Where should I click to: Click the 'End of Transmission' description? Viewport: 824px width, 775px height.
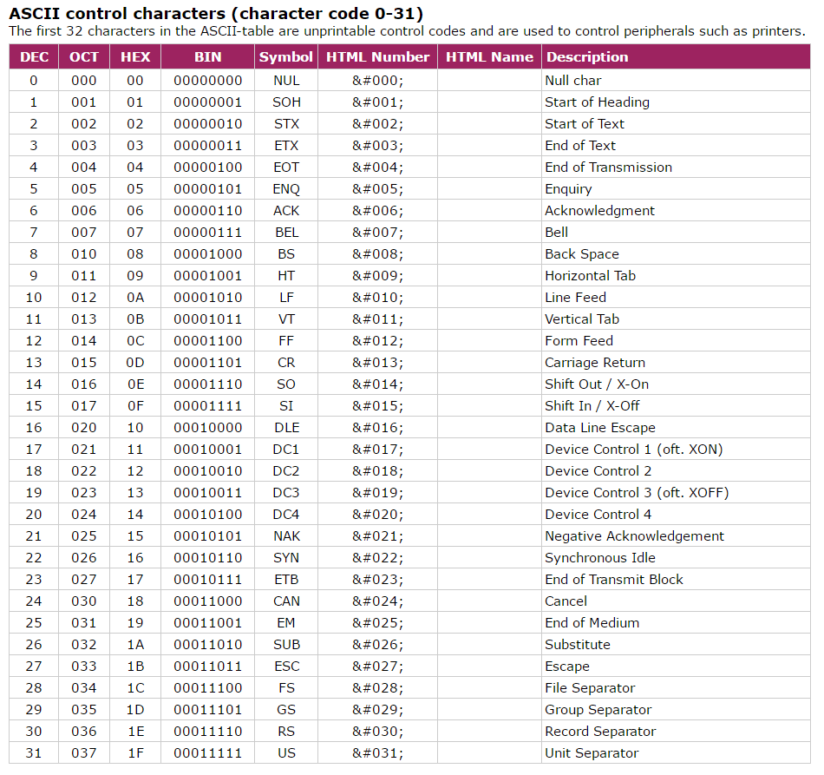[608, 167]
